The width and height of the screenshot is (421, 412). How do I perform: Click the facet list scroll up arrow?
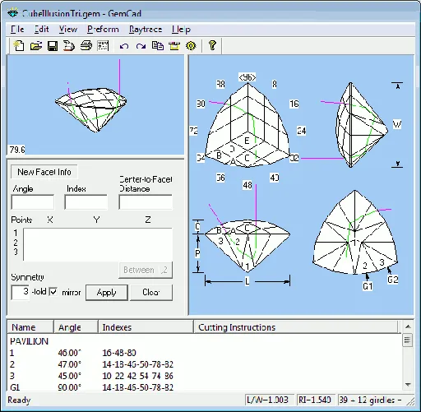tap(408, 326)
